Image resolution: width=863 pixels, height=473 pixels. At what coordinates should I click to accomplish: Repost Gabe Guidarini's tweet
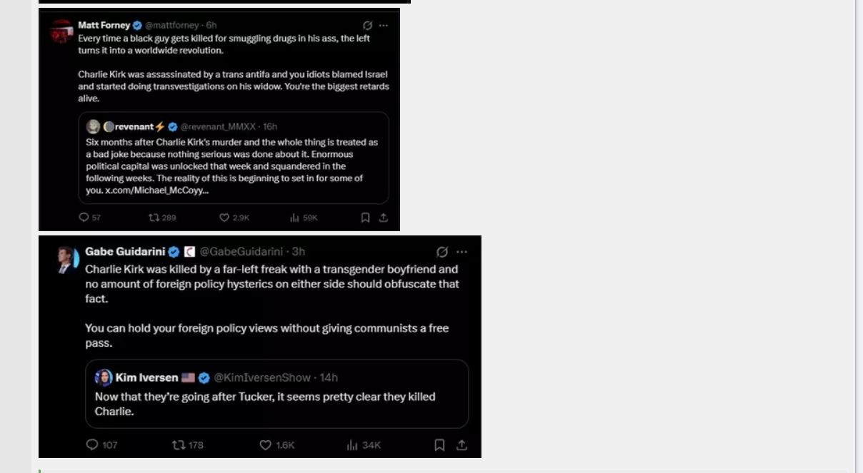click(179, 444)
